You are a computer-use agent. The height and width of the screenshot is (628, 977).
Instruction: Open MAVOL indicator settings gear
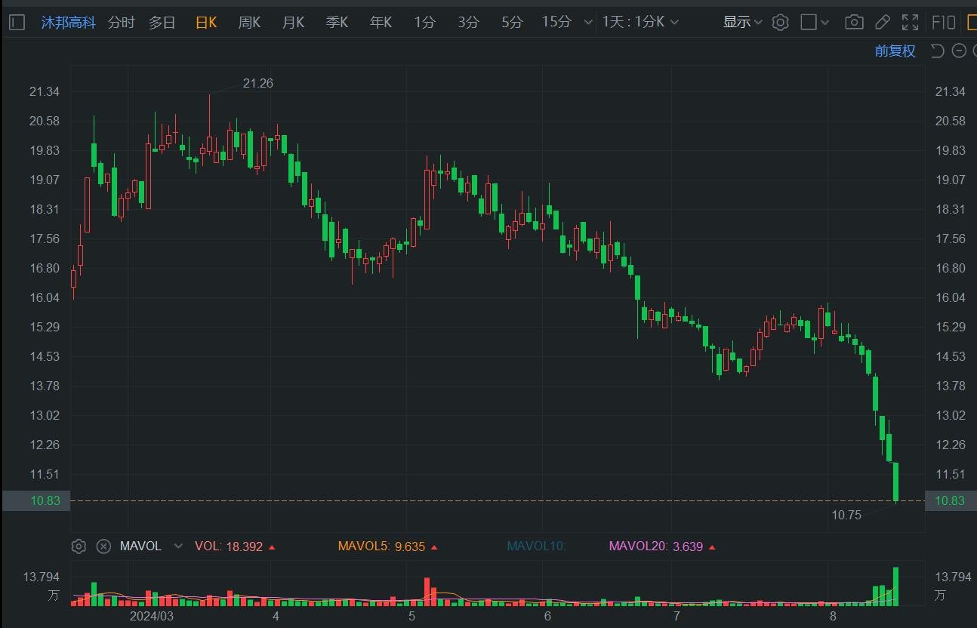pyautogui.click(x=79, y=546)
